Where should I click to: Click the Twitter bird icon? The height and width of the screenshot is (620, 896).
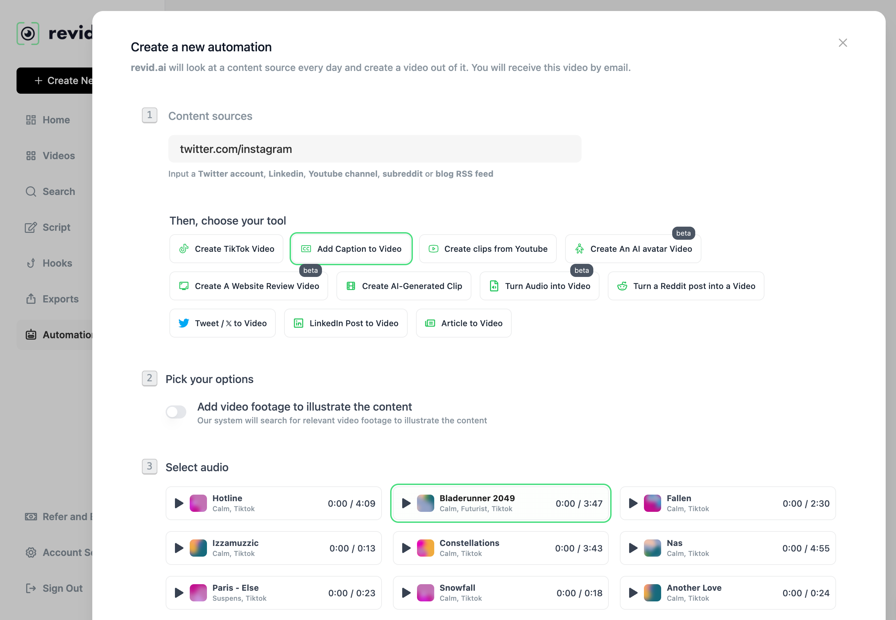click(184, 323)
